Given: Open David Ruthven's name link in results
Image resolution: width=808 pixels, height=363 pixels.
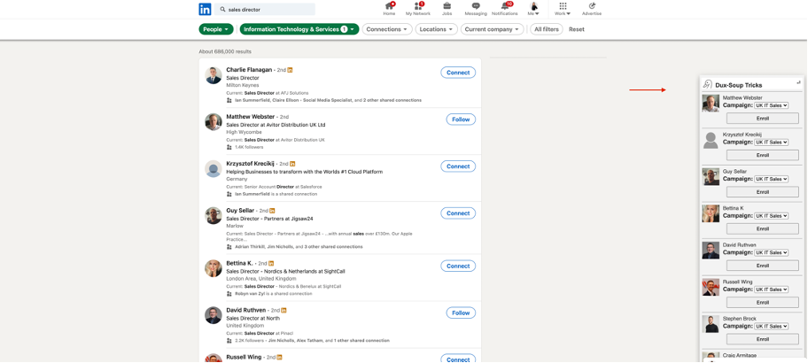Looking at the screenshot, I should click(245, 310).
